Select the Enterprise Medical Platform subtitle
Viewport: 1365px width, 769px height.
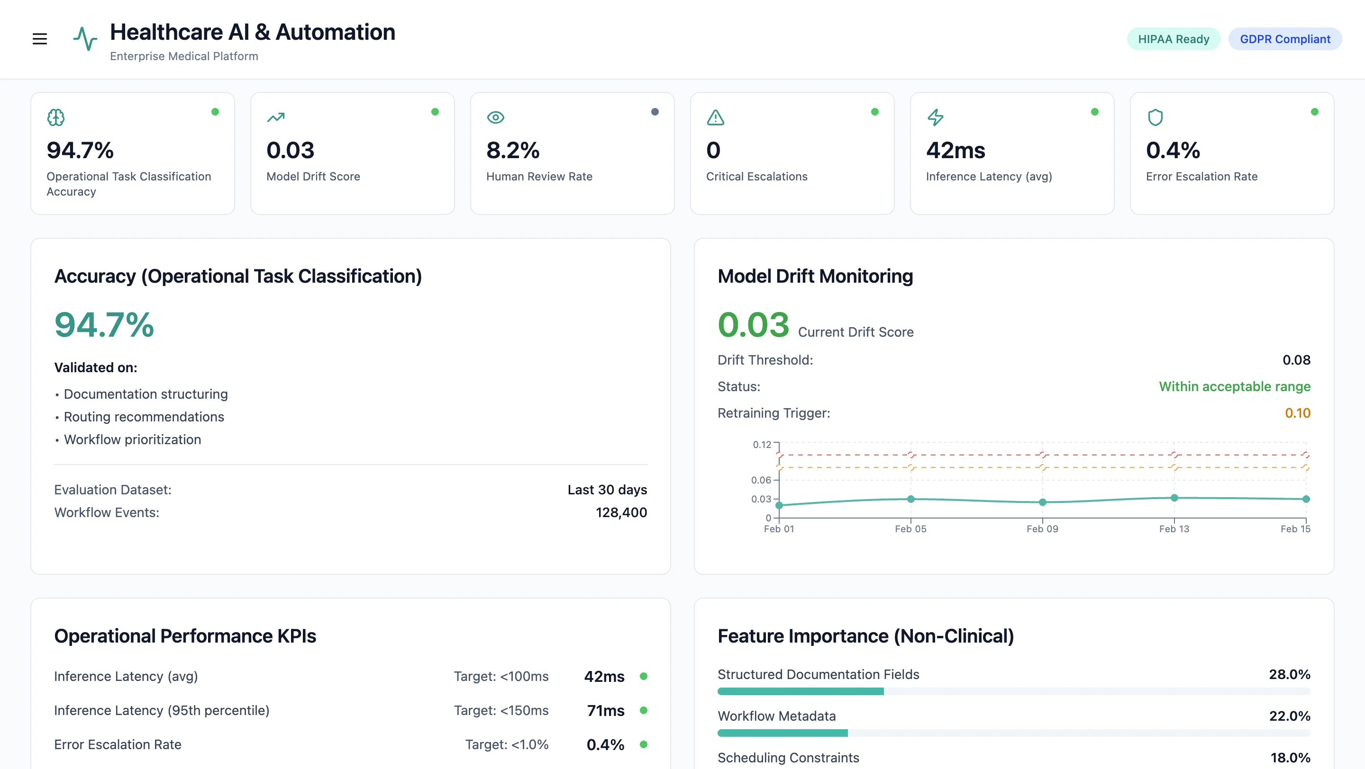pos(183,56)
